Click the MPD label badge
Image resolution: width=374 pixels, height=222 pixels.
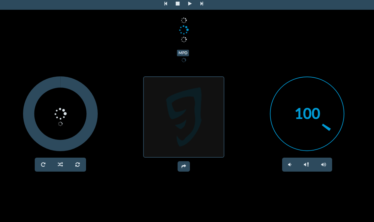point(183,53)
